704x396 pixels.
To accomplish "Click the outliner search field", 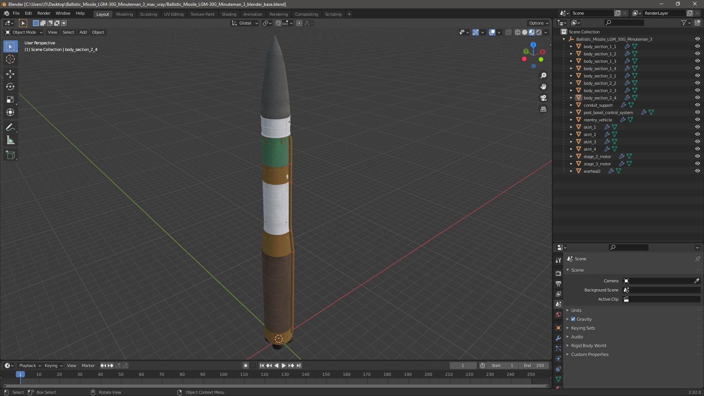I will (x=624, y=23).
